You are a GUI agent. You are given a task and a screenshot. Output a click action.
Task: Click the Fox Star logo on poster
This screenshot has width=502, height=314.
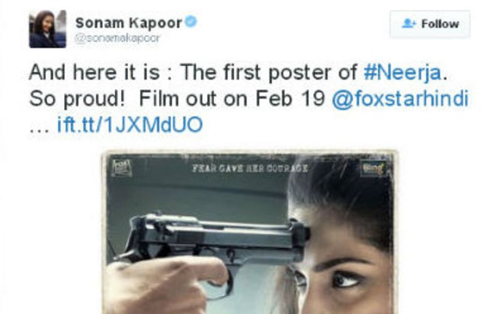click(x=121, y=168)
